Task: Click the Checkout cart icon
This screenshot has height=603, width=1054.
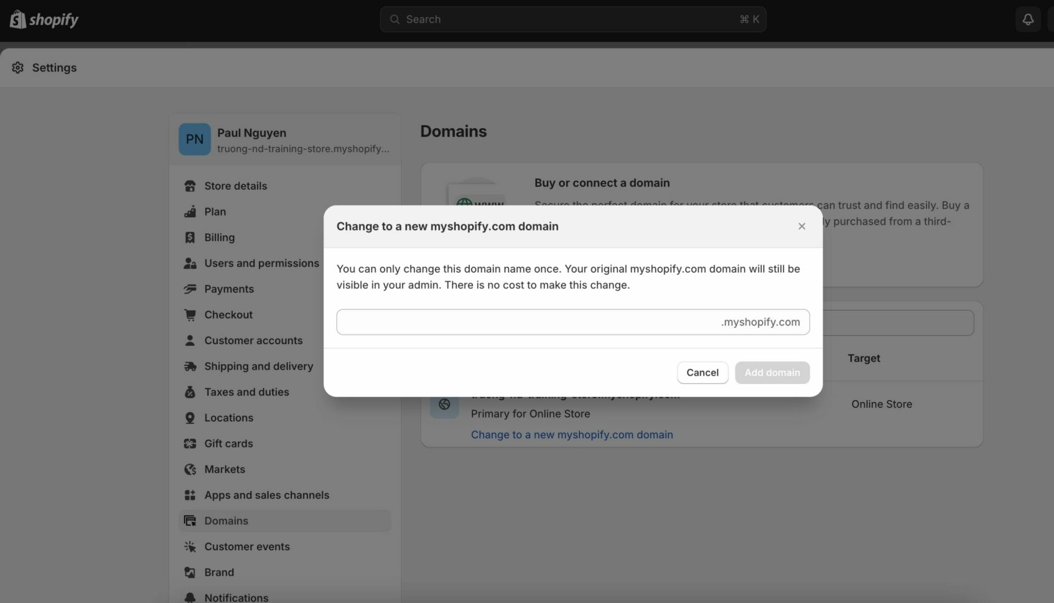Action: pos(190,315)
